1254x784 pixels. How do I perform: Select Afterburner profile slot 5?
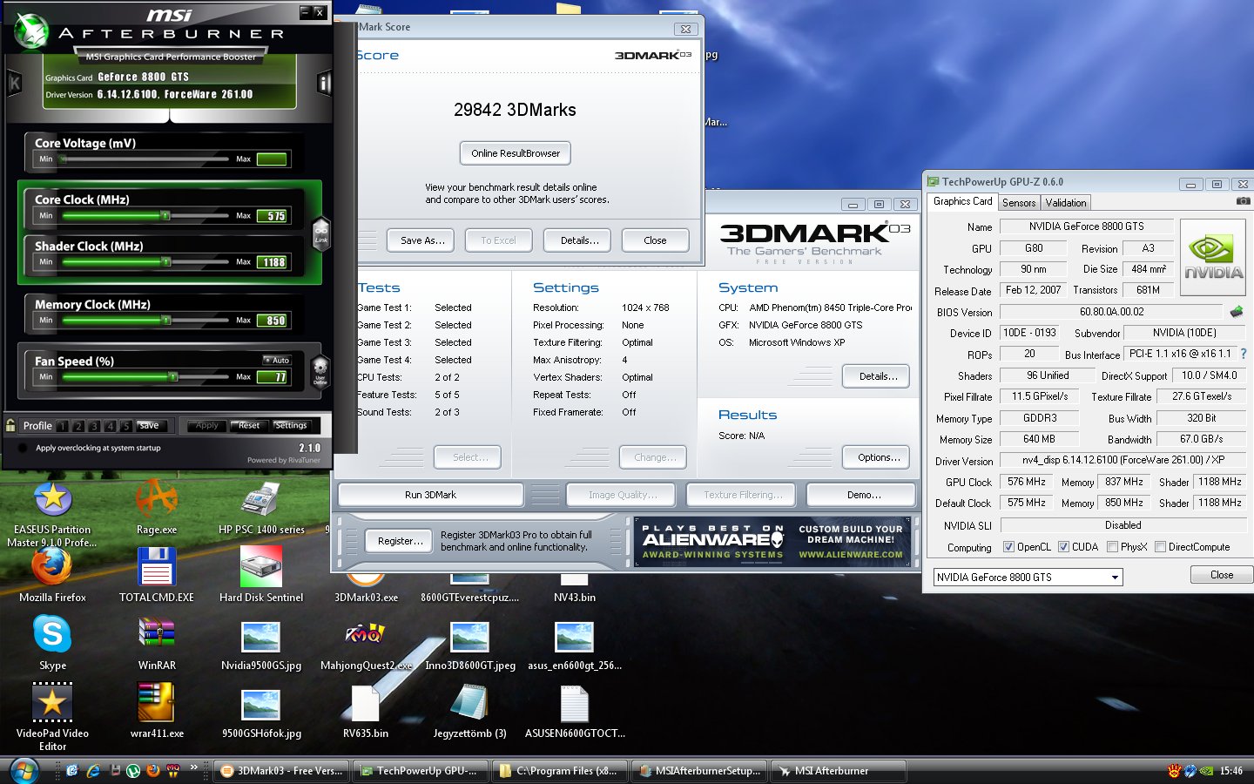126,426
